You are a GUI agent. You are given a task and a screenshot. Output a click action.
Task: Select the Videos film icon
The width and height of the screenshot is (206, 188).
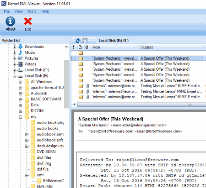(x=21, y=64)
